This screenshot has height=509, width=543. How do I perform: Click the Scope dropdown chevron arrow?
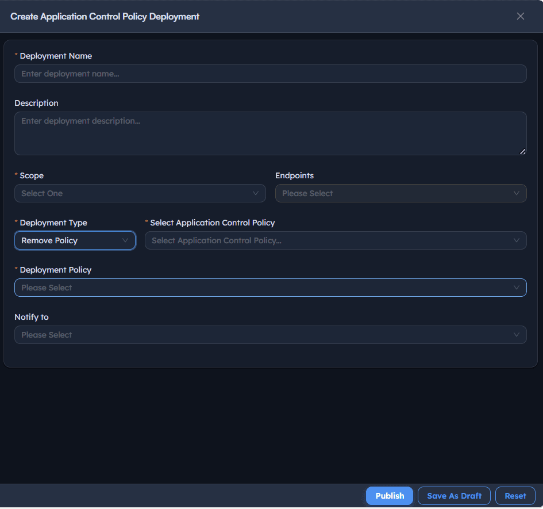pyautogui.click(x=256, y=193)
